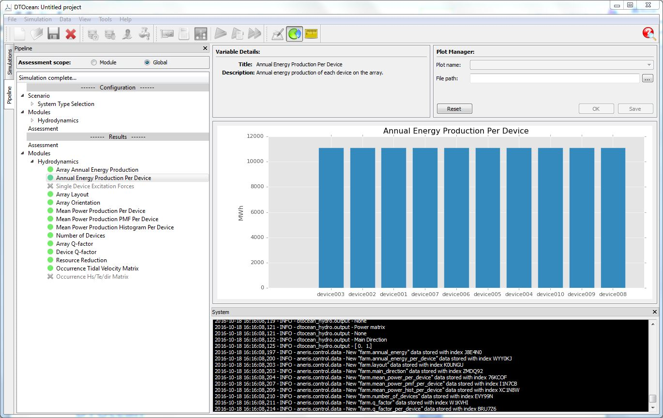663x418 pixels.
Task: Click the file path browse button
Action: pyautogui.click(x=648, y=78)
